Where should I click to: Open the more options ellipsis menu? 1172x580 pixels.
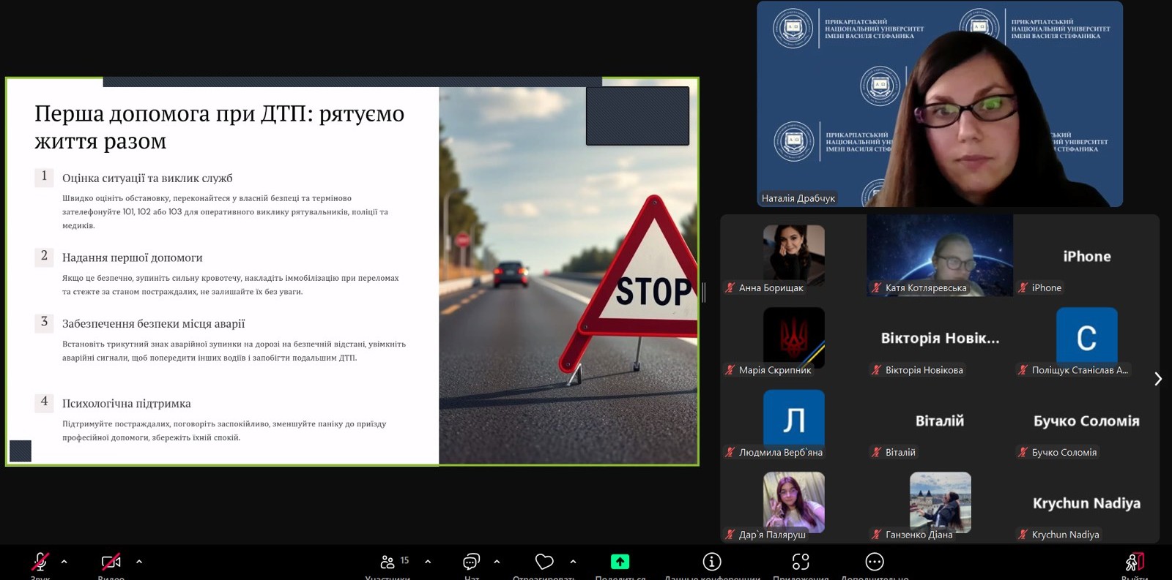click(x=875, y=562)
